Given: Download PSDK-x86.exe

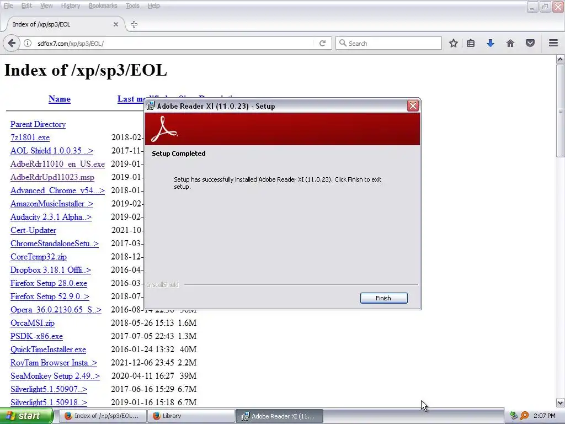Looking at the screenshot, I should (36, 336).
